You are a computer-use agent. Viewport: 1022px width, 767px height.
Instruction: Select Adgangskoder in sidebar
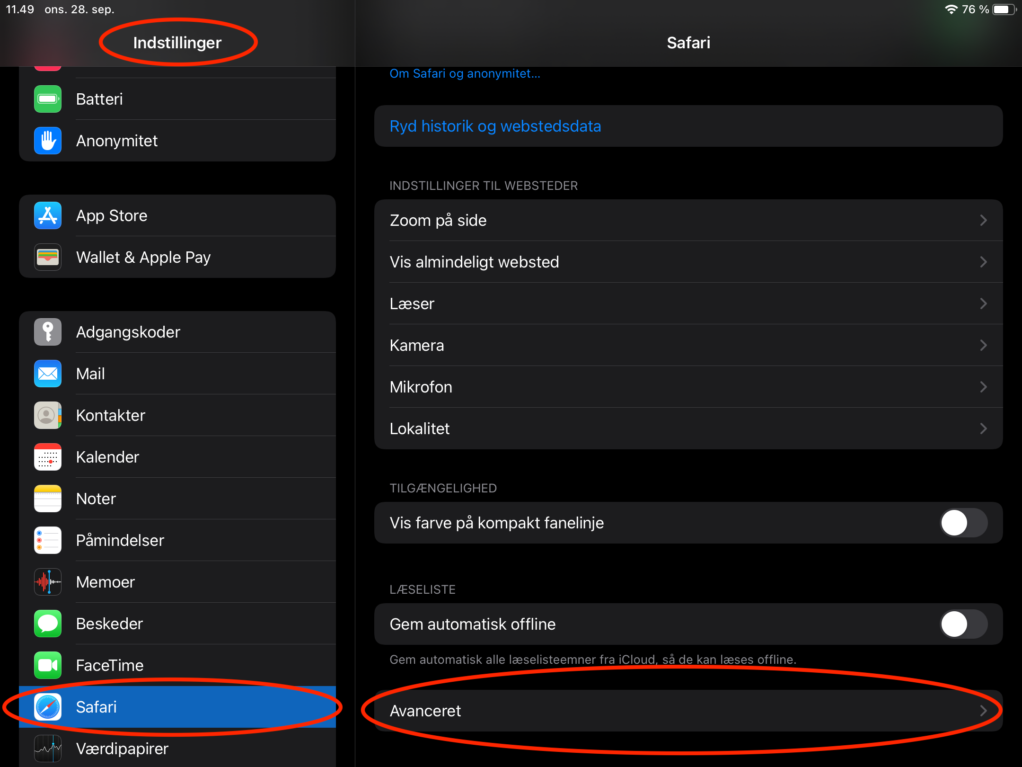[177, 332]
